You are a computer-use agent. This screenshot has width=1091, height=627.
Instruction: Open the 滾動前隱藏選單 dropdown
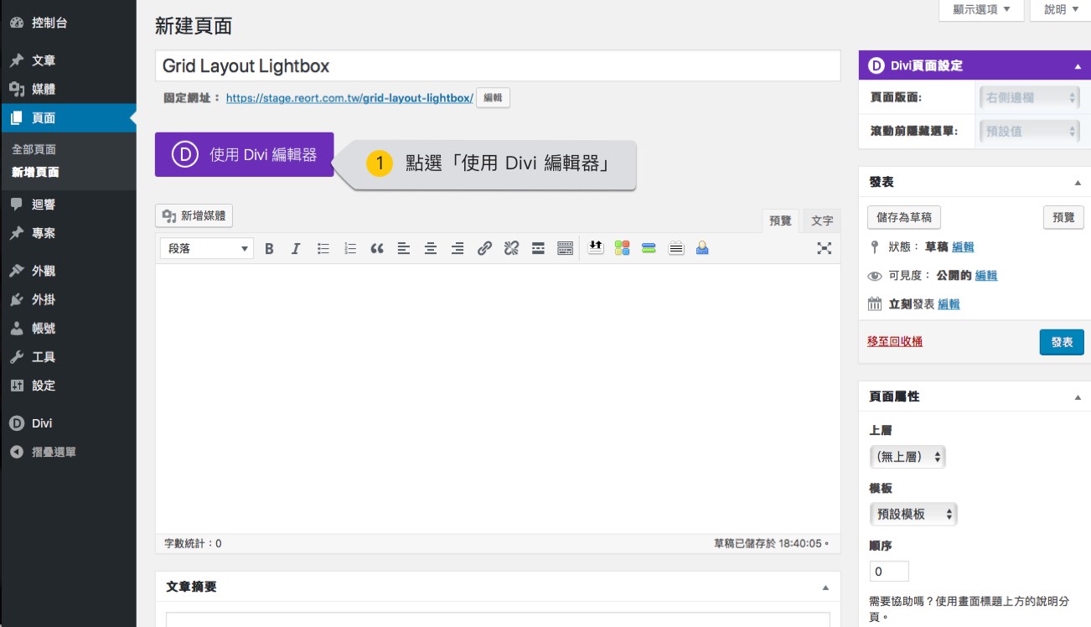tap(1030, 132)
